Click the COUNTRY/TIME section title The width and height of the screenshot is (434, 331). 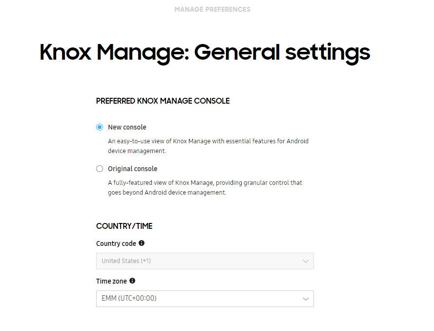coord(124,226)
